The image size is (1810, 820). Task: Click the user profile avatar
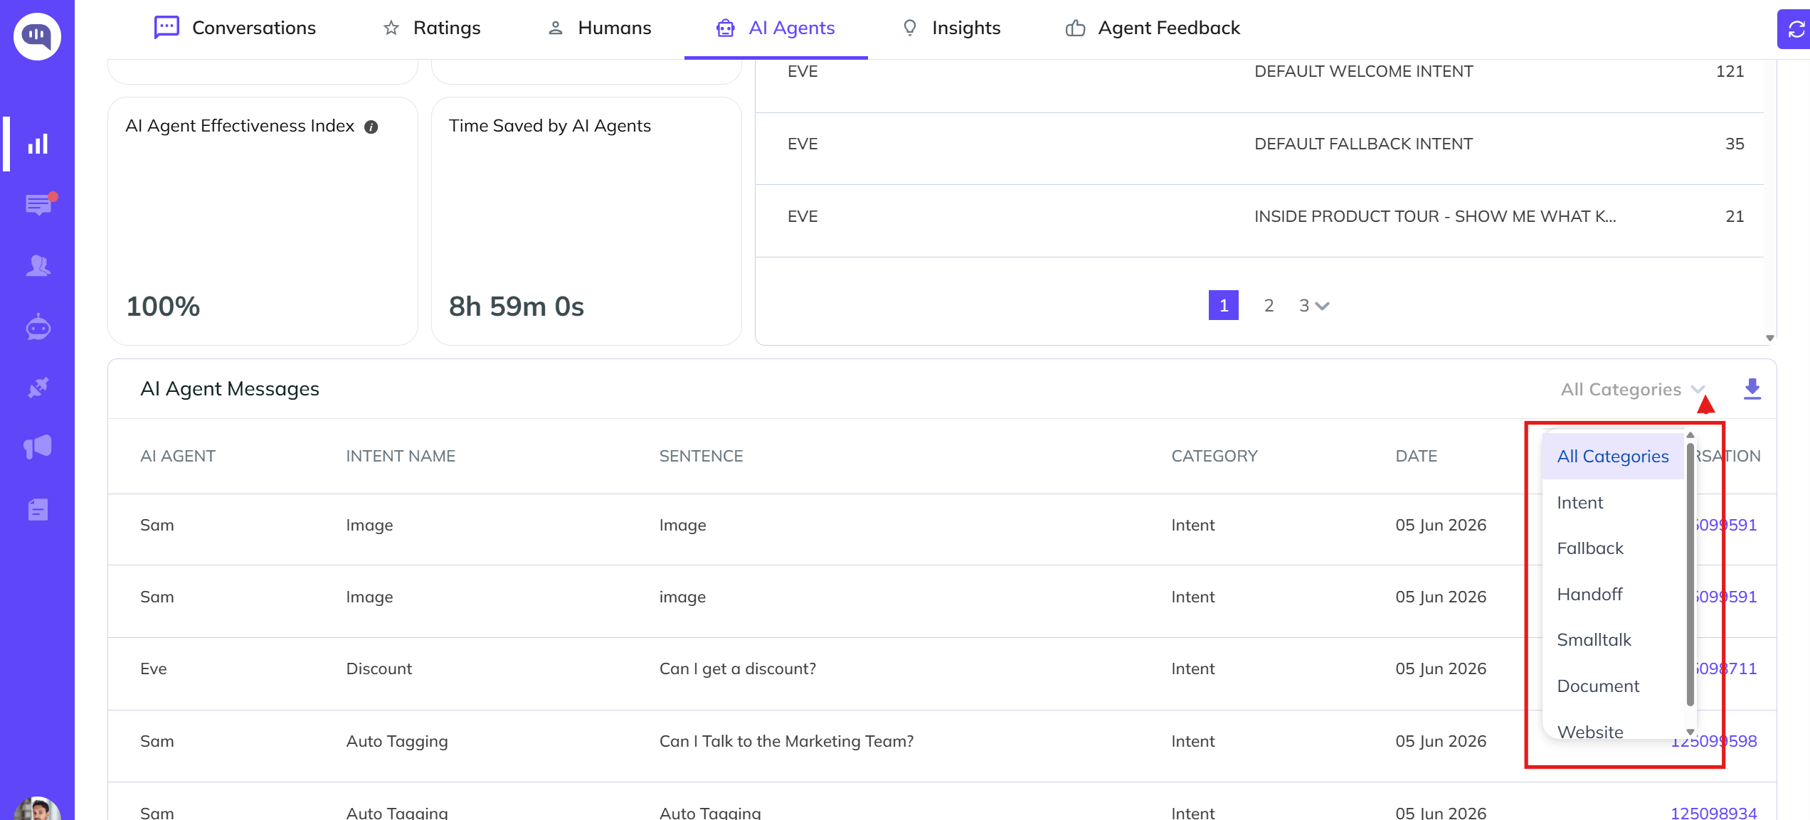coord(37,809)
